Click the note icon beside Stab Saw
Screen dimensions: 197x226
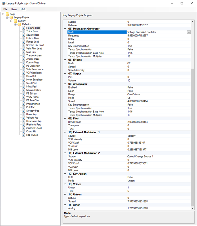24,52
